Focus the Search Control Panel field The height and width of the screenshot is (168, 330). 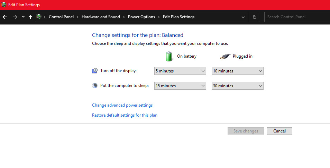click(297, 17)
